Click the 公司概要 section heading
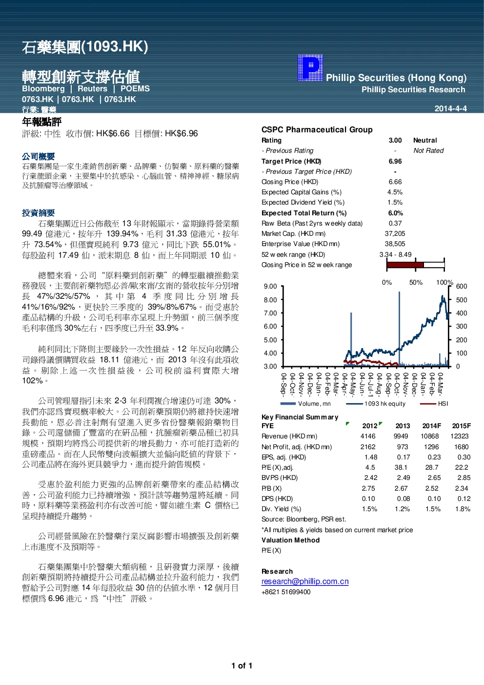Viewport: 484px width, 685px height. tap(39, 157)
